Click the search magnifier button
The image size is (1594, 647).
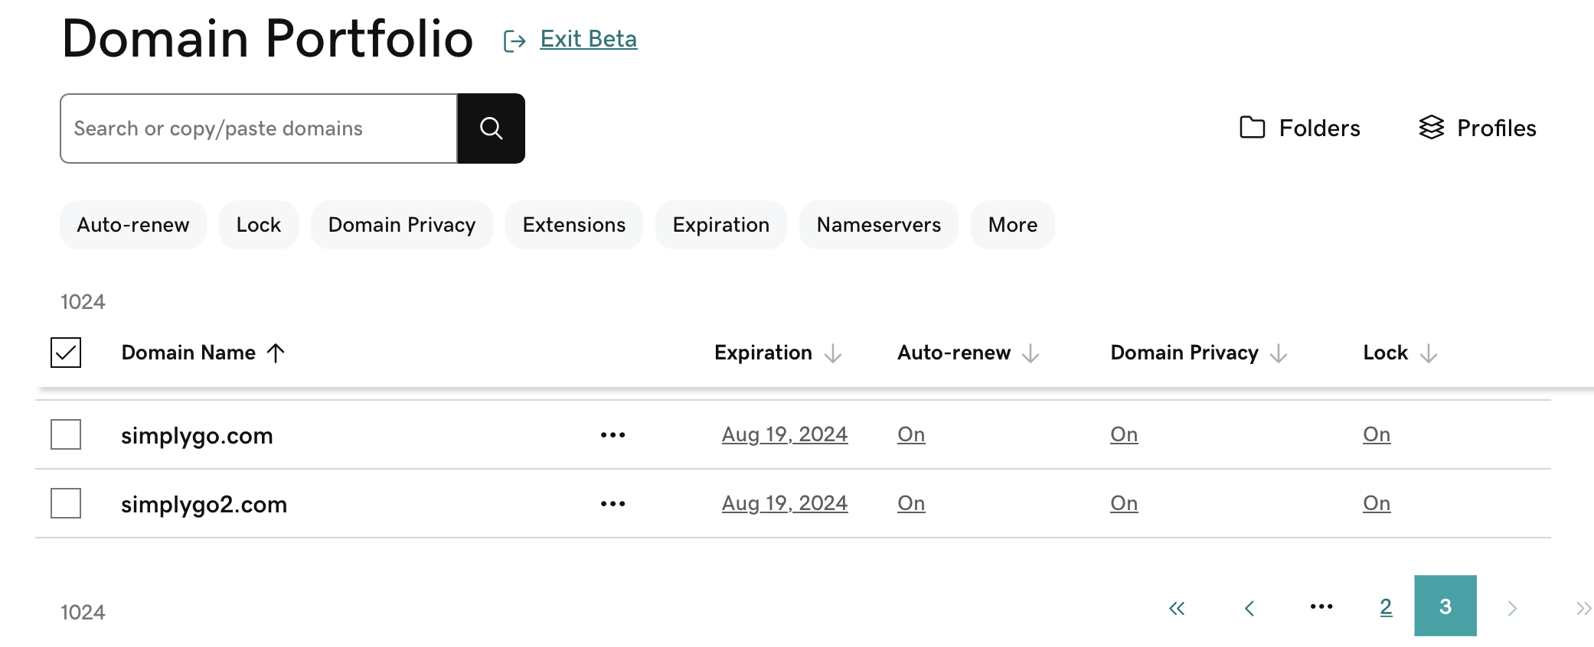491,128
